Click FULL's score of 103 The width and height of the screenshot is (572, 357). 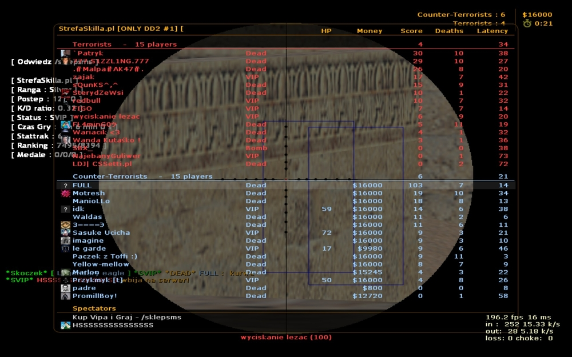coord(415,186)
